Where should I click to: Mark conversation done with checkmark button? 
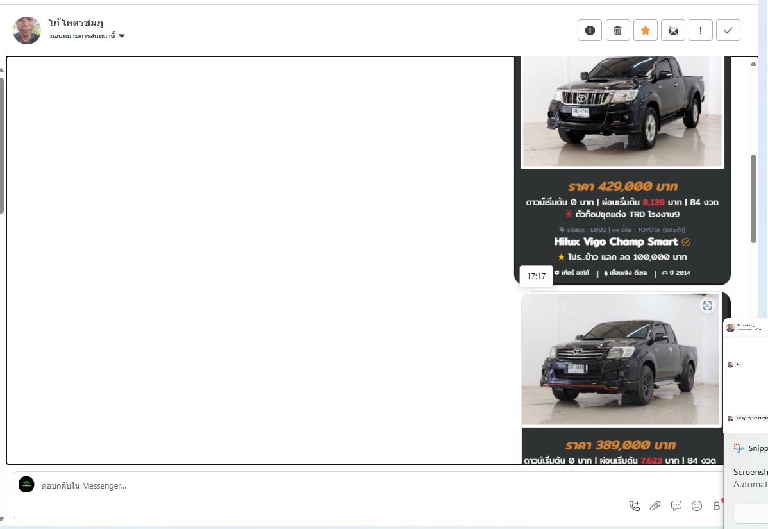(728, 30)
